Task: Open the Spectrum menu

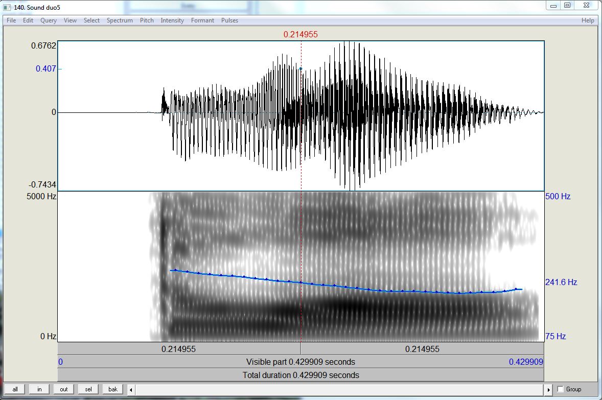Action: 120,20
